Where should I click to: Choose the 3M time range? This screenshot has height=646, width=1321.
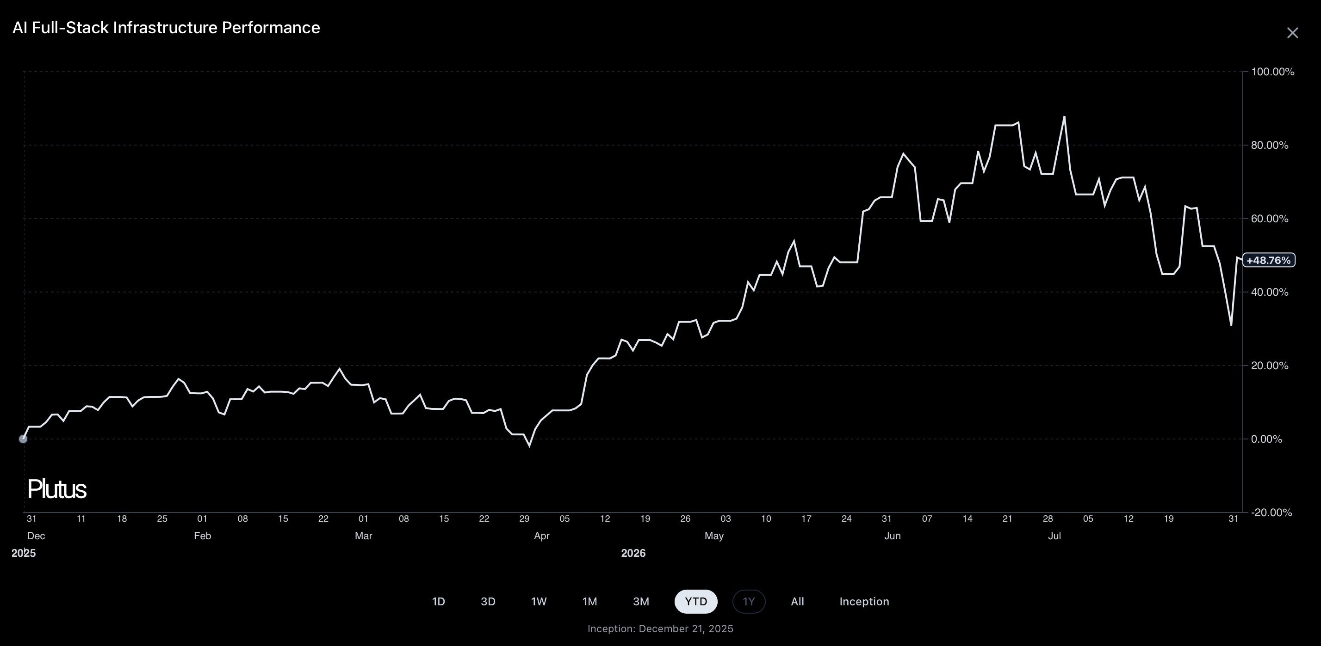[x=641, y=602]
